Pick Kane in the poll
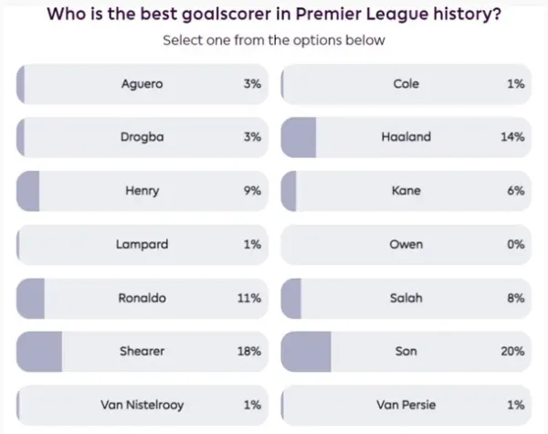Screen dimensions: 548x434 pos(406,191)
